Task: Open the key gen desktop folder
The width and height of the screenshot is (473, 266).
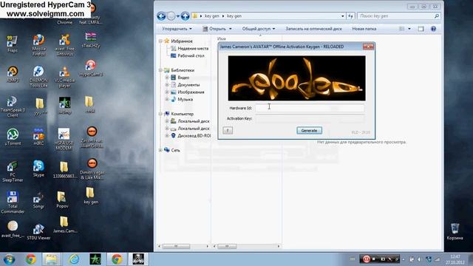Action: click(x=90, y=196)
